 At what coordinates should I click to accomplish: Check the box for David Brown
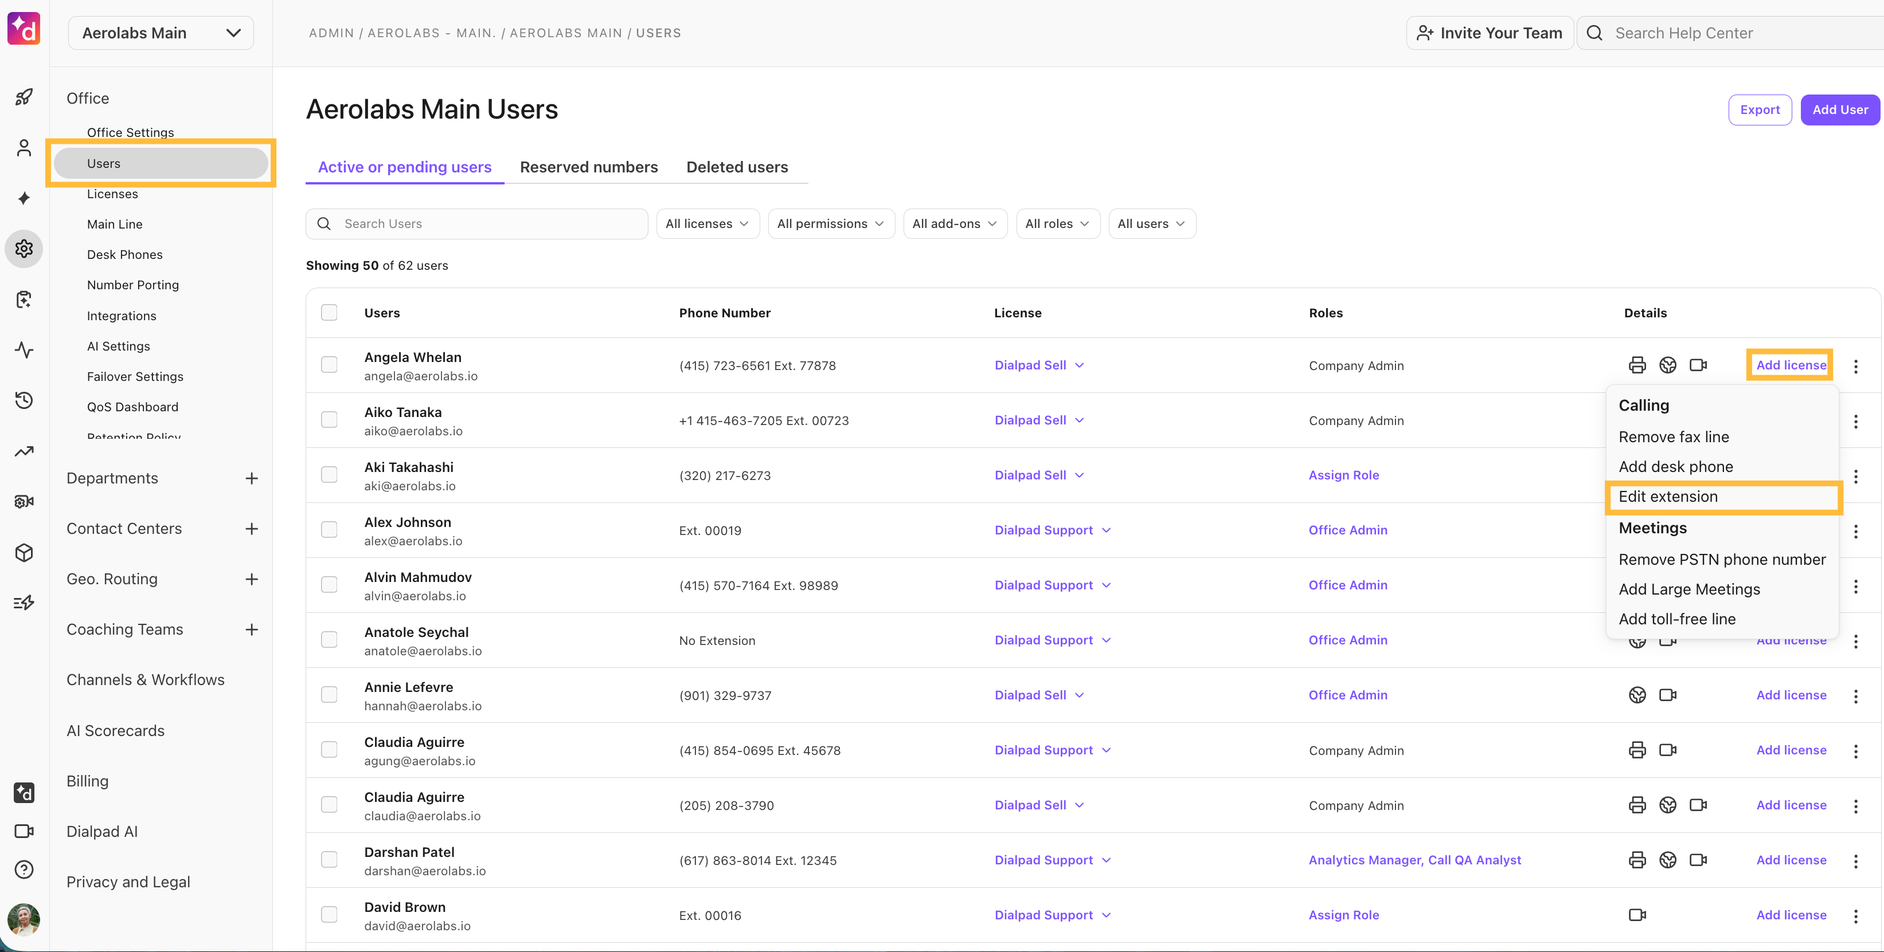[x=329, y=915]
